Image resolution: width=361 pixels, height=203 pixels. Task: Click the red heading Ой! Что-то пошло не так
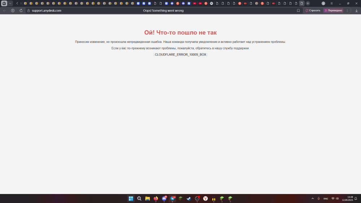[180, 33]
